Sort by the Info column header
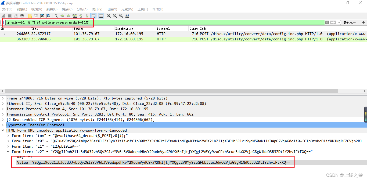Viewport: 367px width, 180px height. coord(283,29)
